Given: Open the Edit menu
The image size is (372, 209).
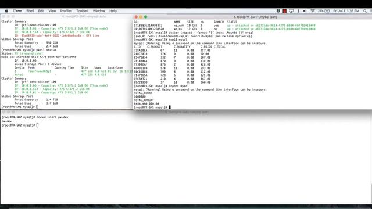Looking at the screenshot, I should (41, 11).
